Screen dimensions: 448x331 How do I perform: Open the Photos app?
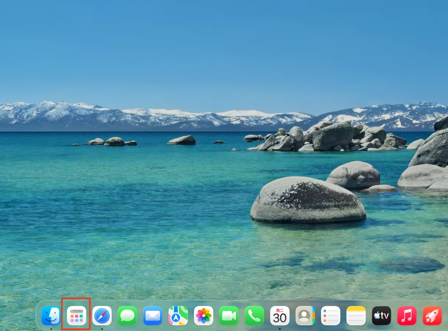(x=203, y=316)
